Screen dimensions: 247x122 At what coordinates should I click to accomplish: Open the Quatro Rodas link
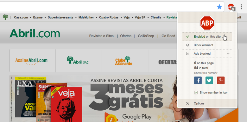click(109, 17)
